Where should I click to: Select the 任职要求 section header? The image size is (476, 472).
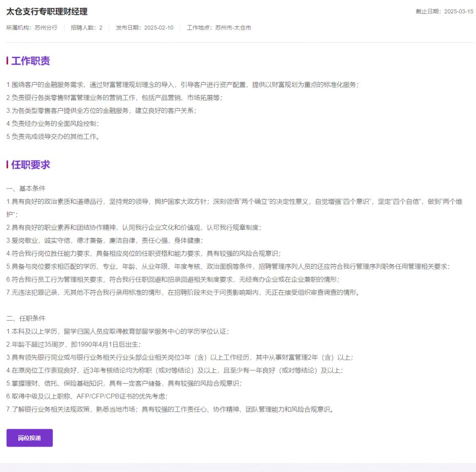click(29, 165)
